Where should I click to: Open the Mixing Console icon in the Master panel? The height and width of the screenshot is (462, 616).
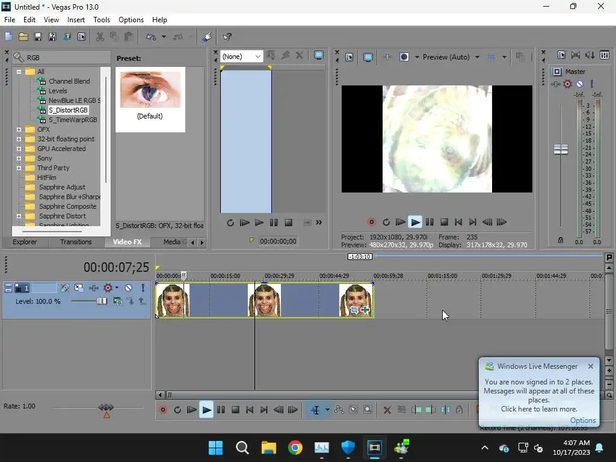coord(605,55)
